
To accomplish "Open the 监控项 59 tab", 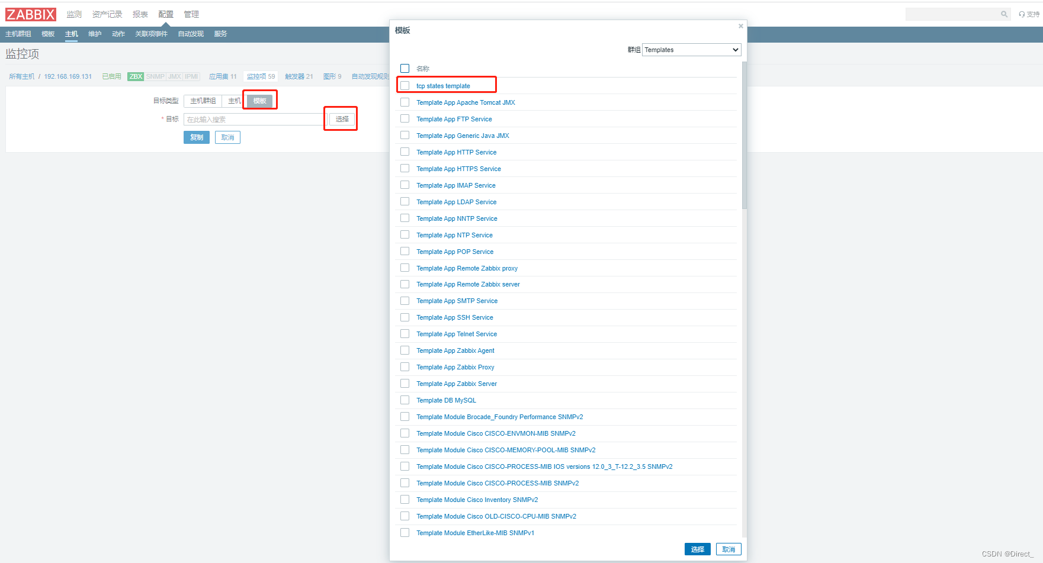I will coord(261,76).
